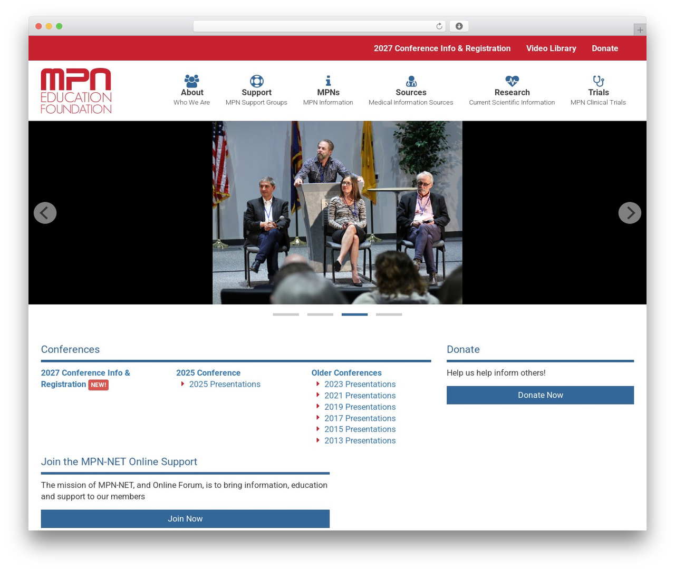Click the Older Conferences heading link
675x571 pixels.
click(x=346, y=373)
